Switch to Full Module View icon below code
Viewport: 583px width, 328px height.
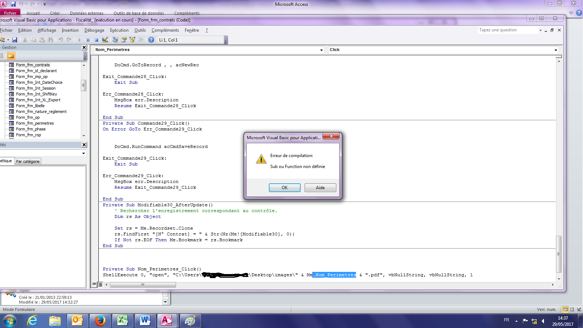(x=100, y=285)
